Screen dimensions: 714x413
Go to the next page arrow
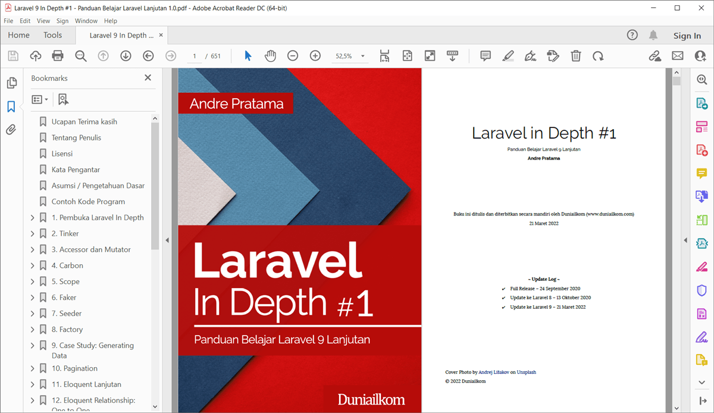(x=126, y=56)
